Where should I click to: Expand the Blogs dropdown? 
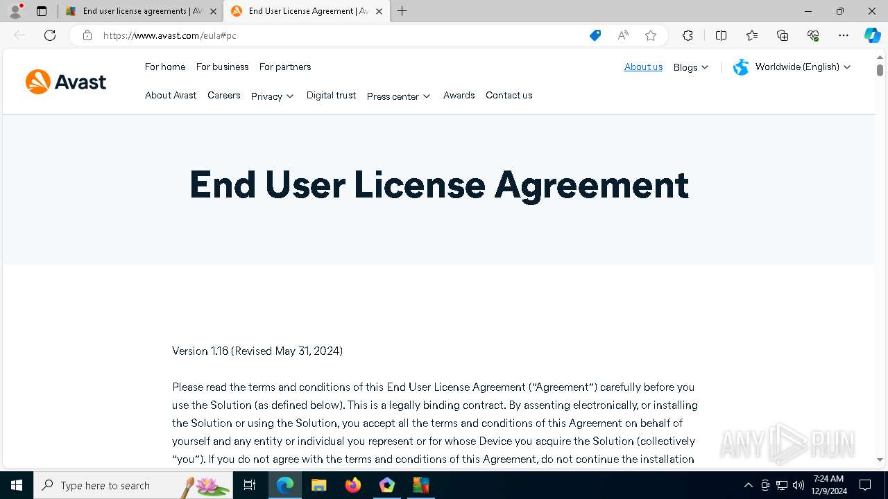tap(691, 67)
